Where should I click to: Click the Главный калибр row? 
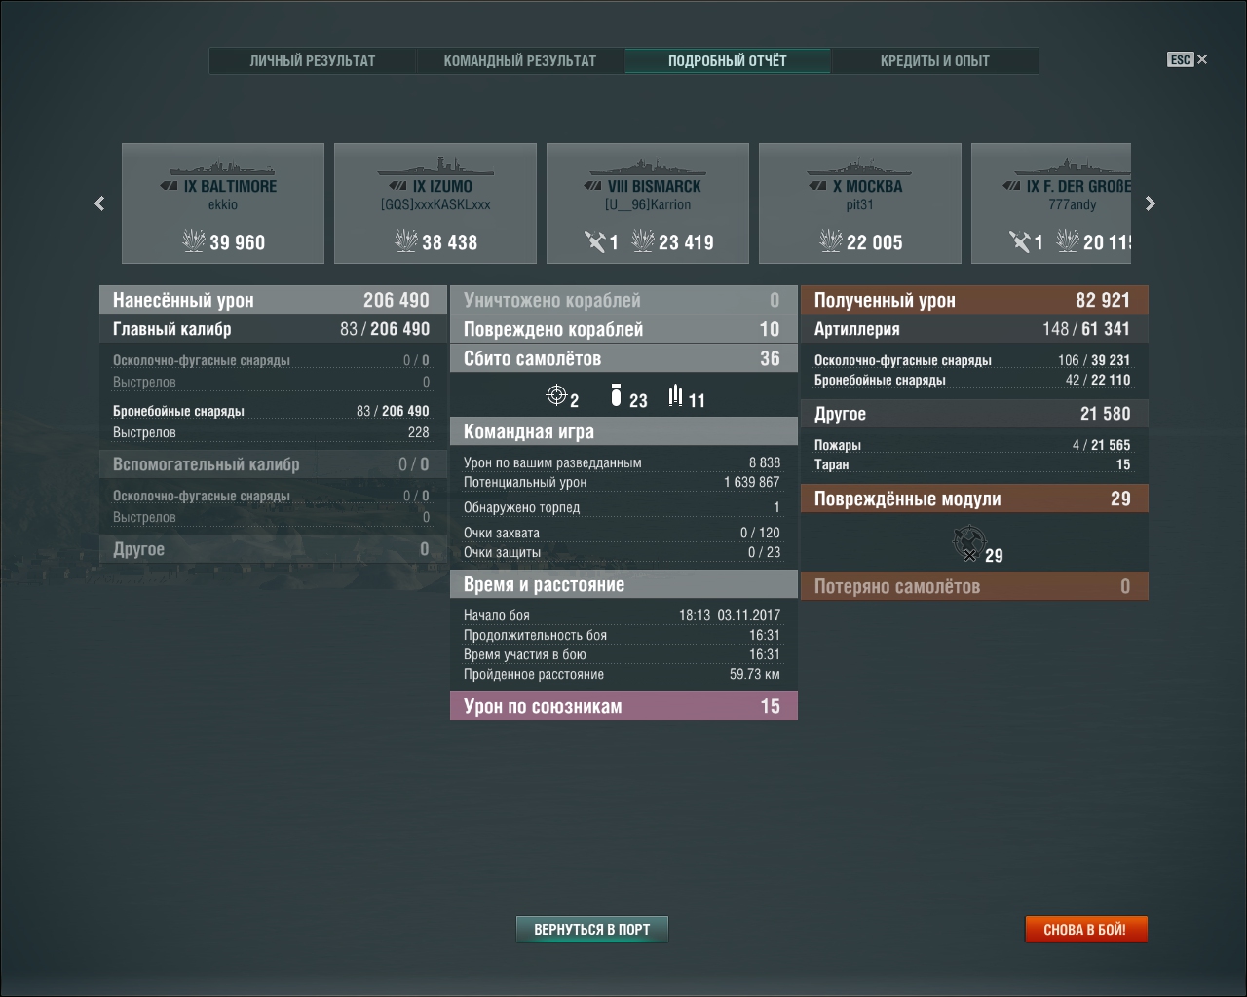click(273, 329)
